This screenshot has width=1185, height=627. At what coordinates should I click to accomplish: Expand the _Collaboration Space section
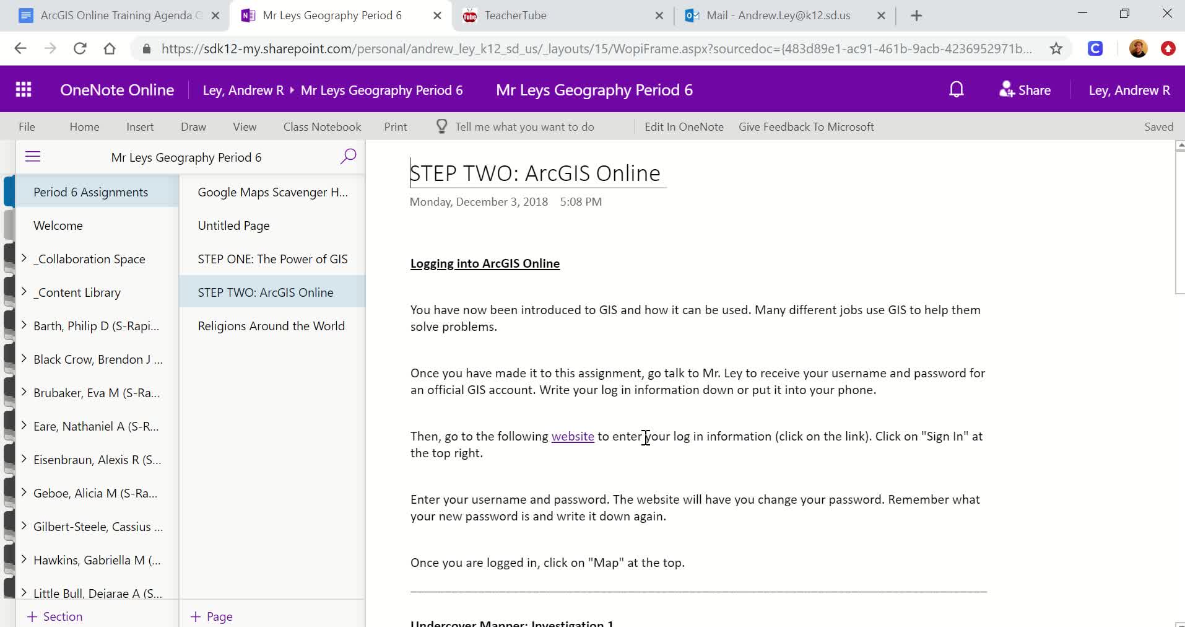(x=24, y=258)
